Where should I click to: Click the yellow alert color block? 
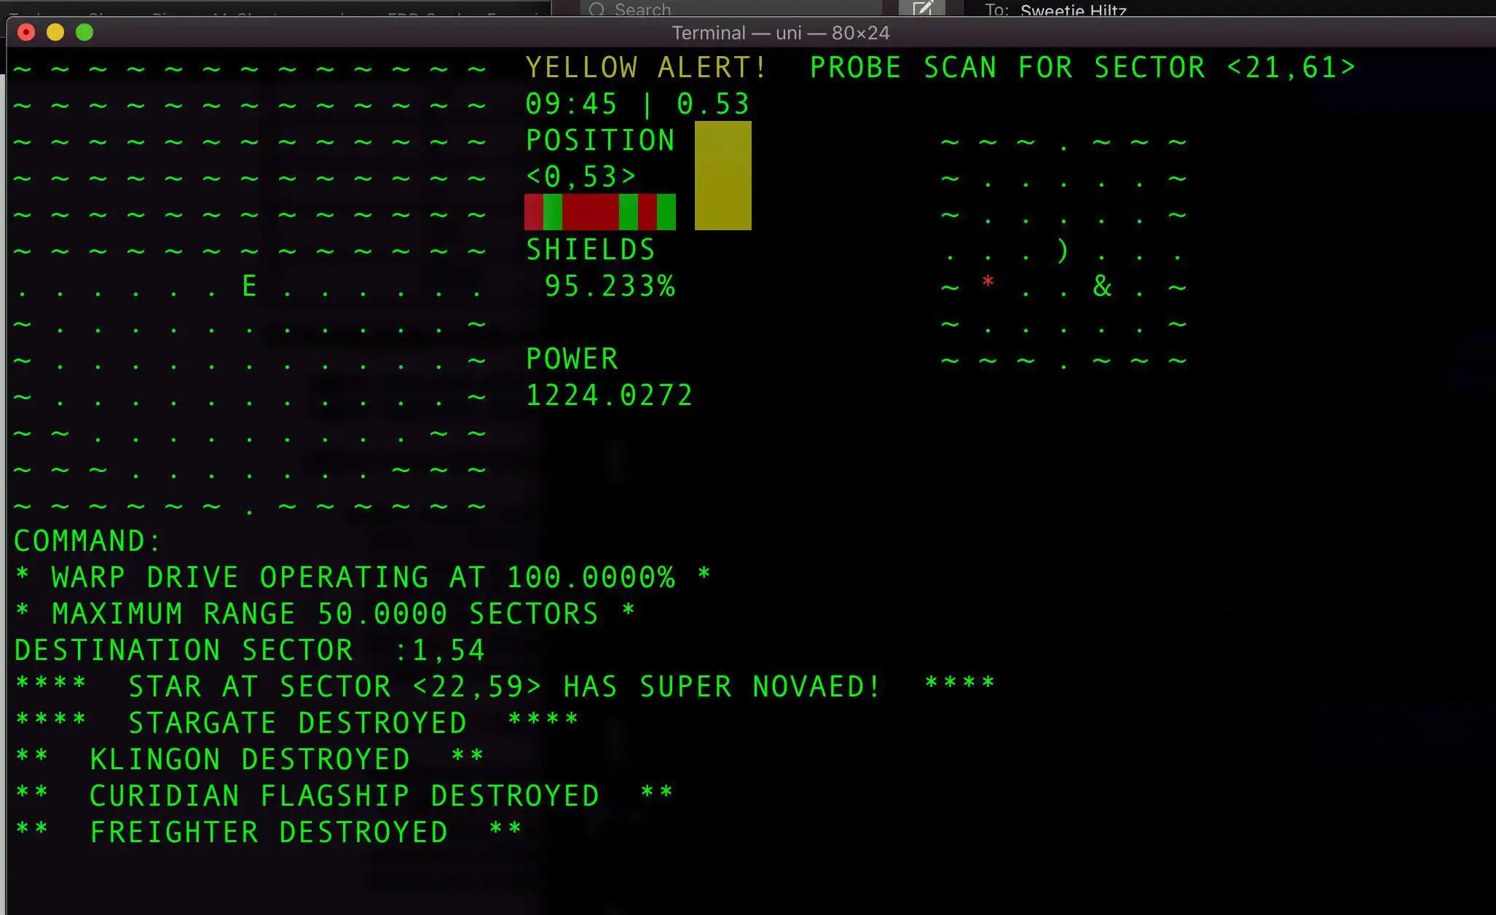pyautogui.click(x=723, y=176)
